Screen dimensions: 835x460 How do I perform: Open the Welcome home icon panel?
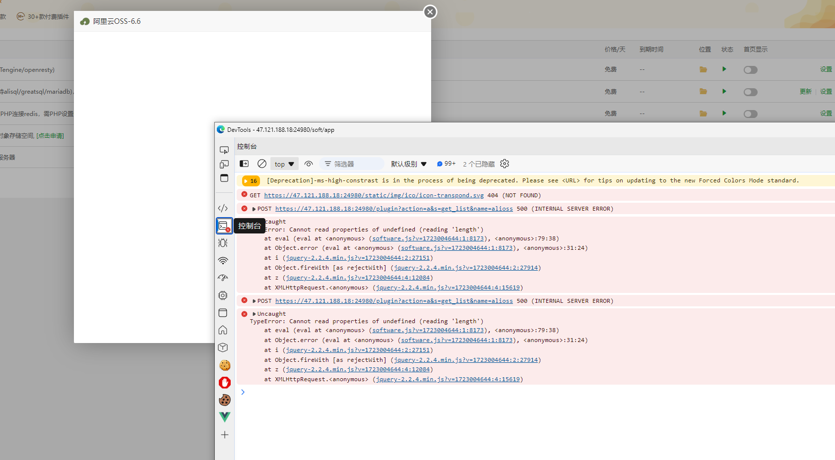tap(223, 330)
